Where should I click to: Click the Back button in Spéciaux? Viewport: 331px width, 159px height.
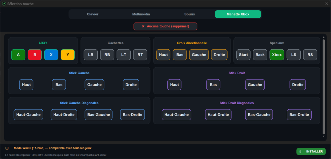coord(260,55)
